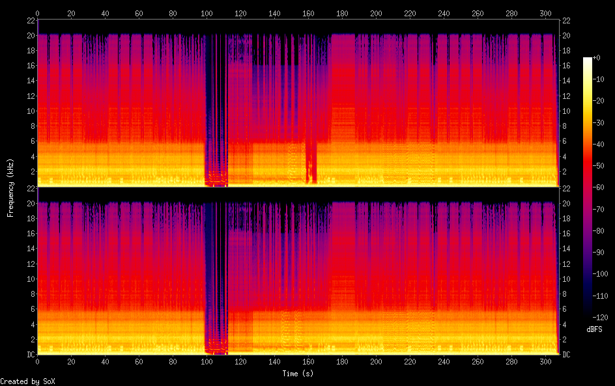Click "60" on the top time axis
Image resolution: width=615 pixels, height=386 pixels.
139,13
